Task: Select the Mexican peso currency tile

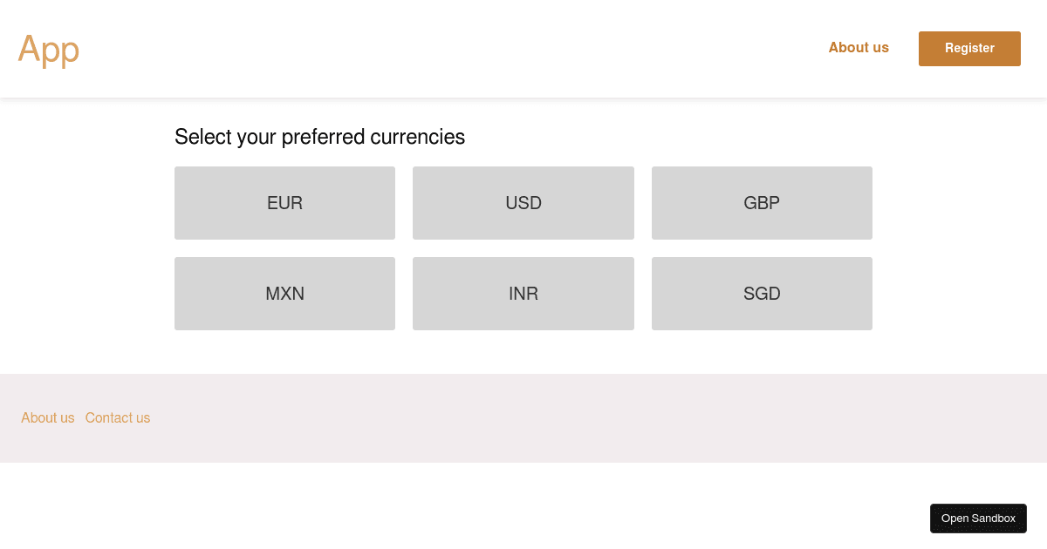Action: point(284,294)
